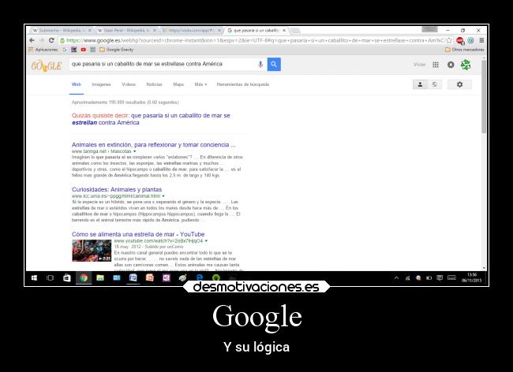Select the Imágenes results tab
This screenshot has width=513, height=372.
pyautogui.click(x=101, y=84)
